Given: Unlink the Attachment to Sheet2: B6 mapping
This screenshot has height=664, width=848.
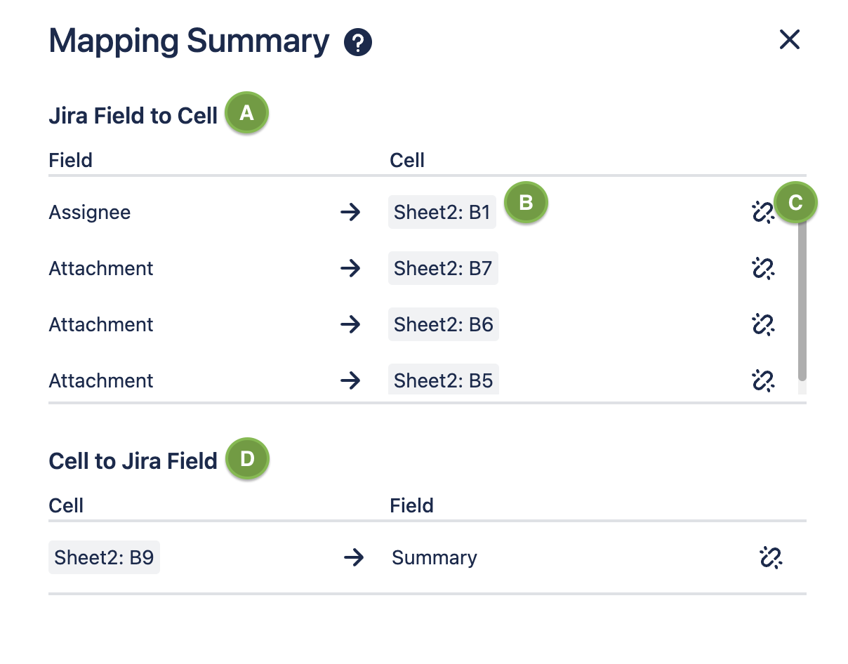Looking at the screenshot, I should 762,324.
